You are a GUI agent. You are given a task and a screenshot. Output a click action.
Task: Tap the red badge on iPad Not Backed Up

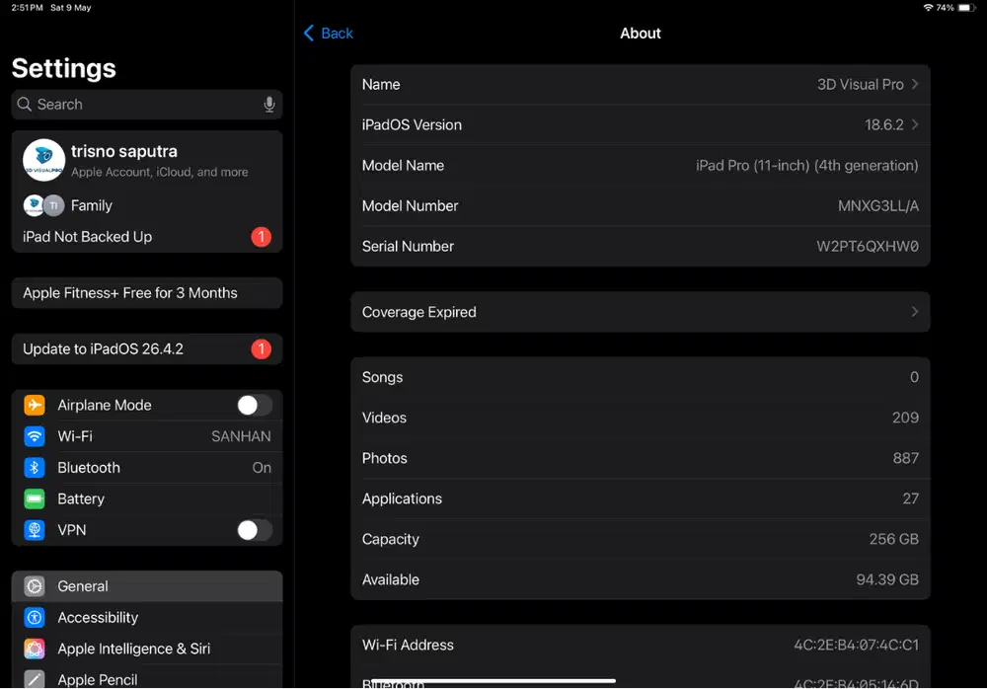pyautogui.click(x=262, y=237)
